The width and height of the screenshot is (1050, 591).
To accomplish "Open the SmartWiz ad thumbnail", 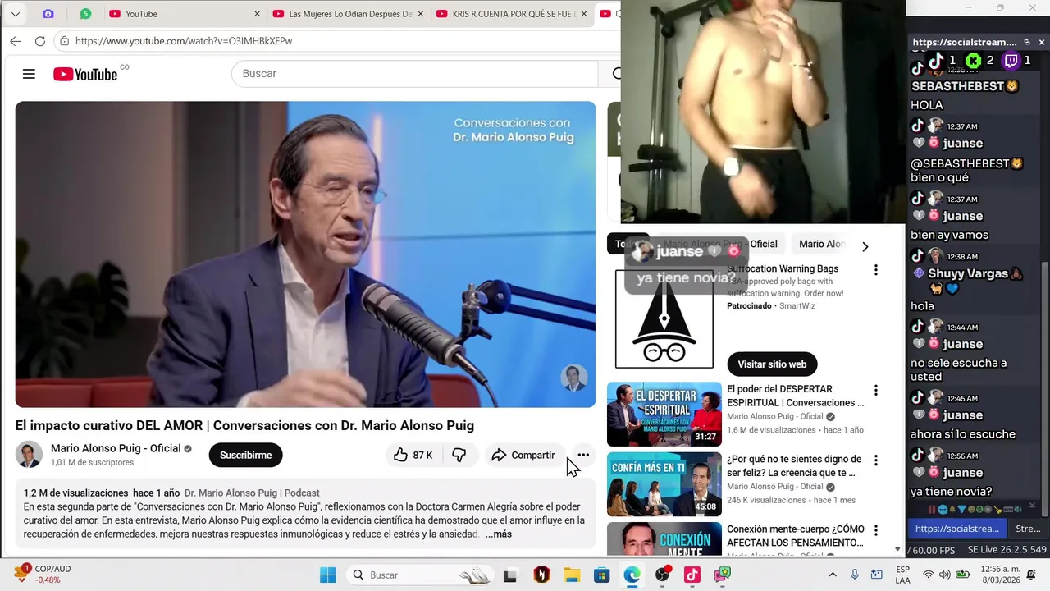I will click(x=664, y=319).
